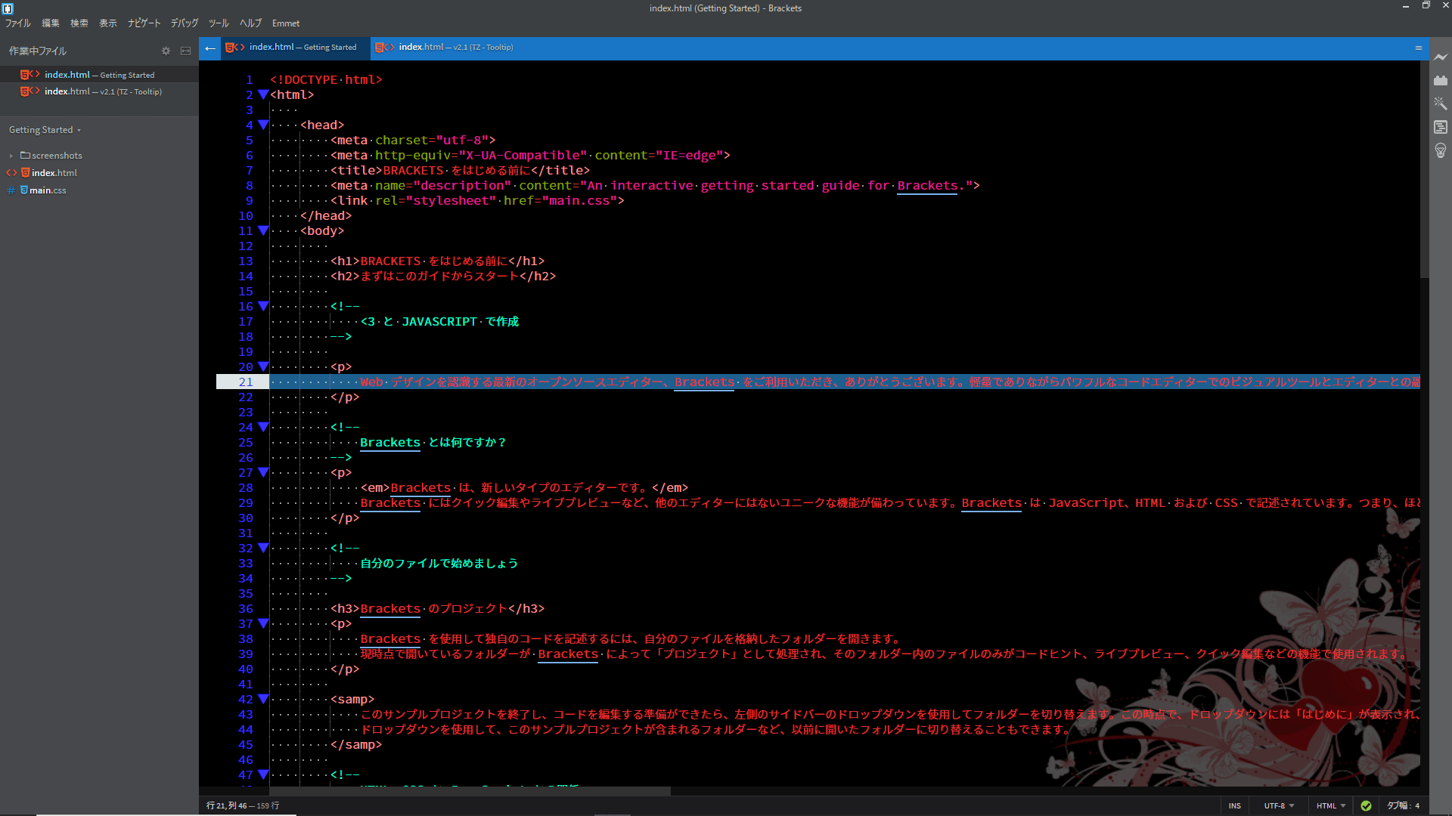Click the Brackets app icon in the title bar
This screenshot has height=816, width=1452.
(x=8, y=8)
